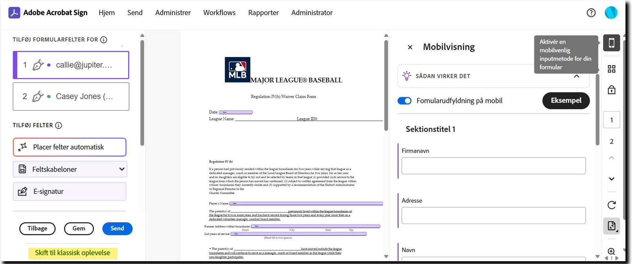Click the zoom in magnifier icon
The image size is (632, 264).
[611, 252]
